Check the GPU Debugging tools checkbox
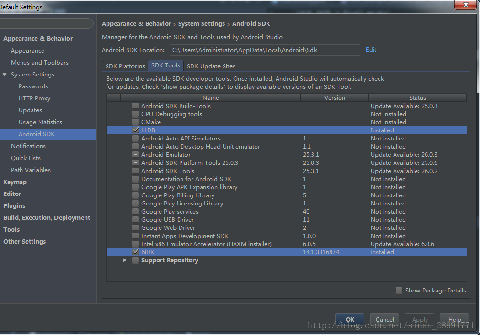Viewport: 480px width, 335px height. pyautogui.click(x=135, y=114)
